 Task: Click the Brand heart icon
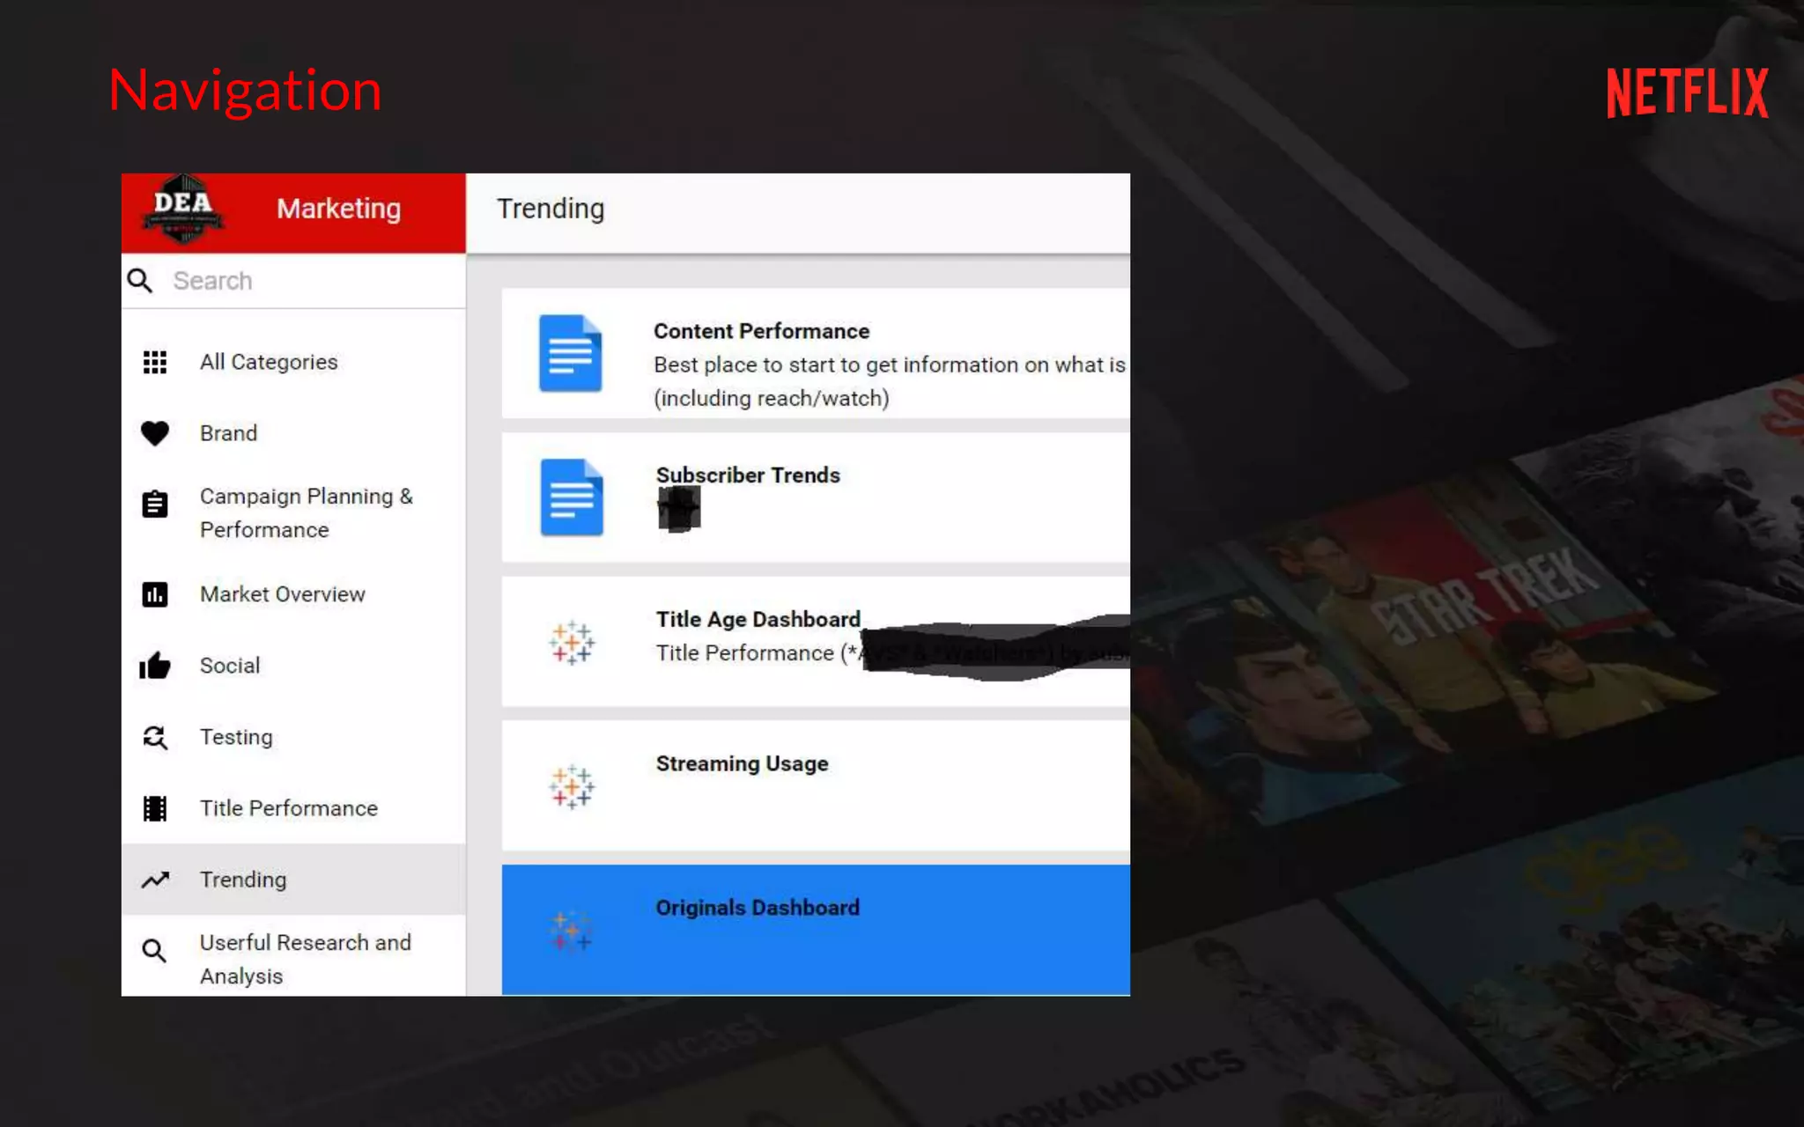[x=155, y=433]
